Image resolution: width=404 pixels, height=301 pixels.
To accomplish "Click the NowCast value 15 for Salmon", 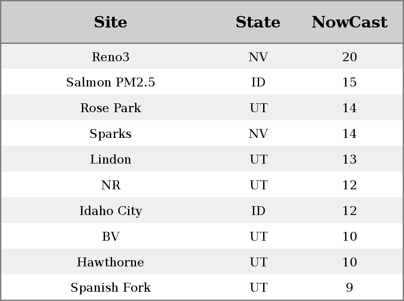I will click(350, 82).
